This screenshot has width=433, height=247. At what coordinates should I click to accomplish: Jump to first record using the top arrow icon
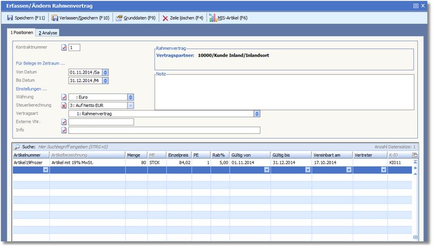tap(415, 162)
